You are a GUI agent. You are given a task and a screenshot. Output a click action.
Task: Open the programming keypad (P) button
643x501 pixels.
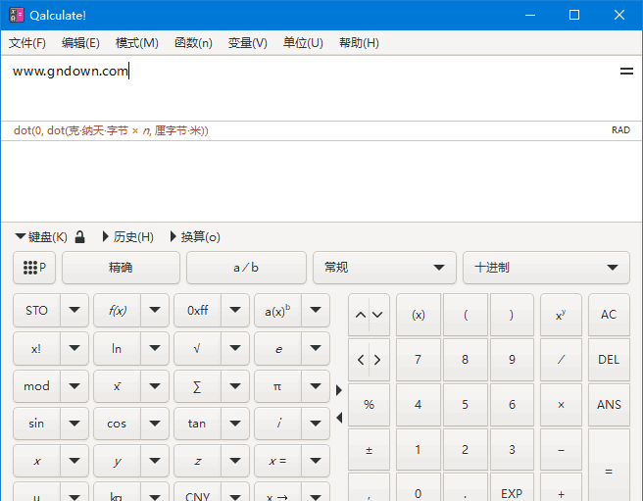(34, 268)
